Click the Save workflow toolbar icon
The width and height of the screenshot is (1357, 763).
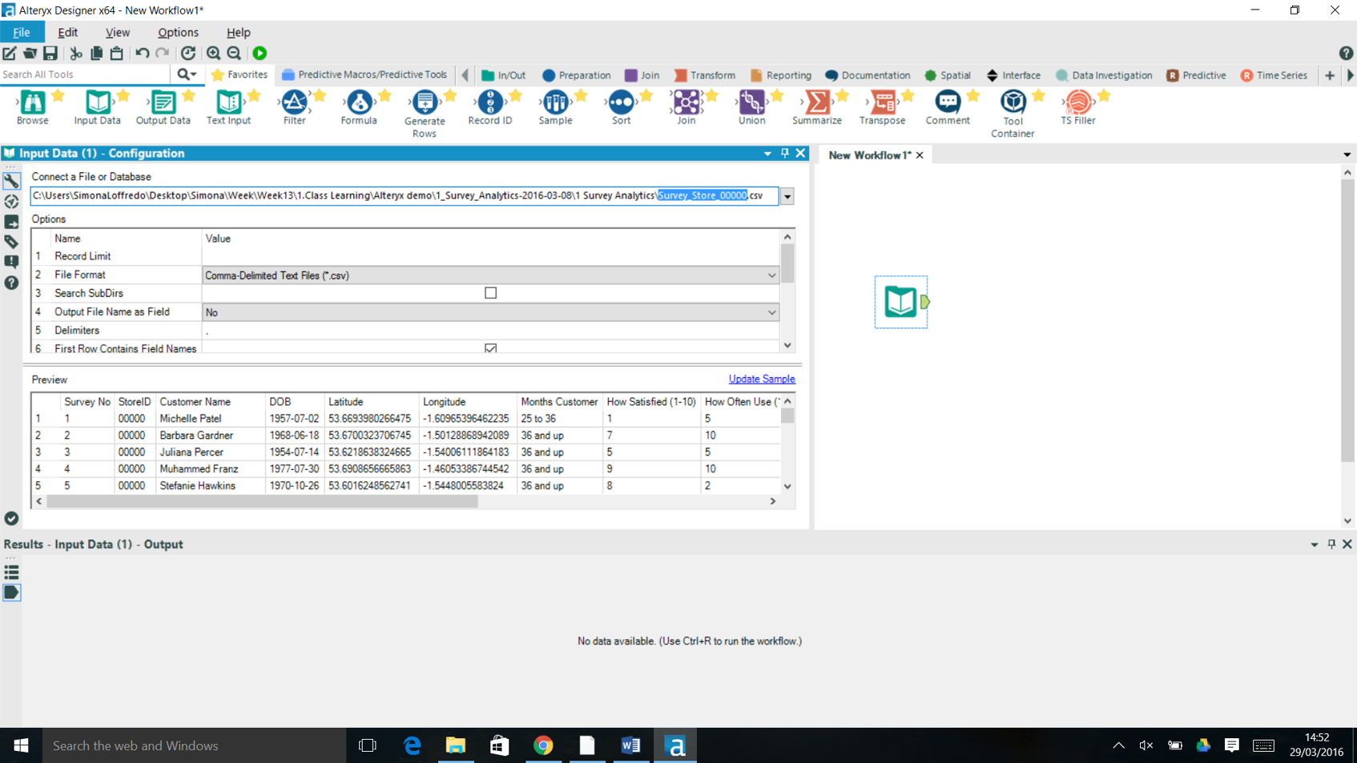(x=50, y=53)
